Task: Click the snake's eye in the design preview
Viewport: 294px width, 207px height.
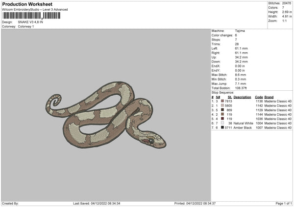Action: [151, 141]
